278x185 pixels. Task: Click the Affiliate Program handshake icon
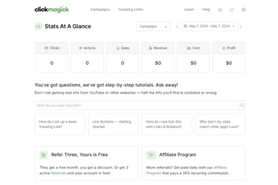151,155
